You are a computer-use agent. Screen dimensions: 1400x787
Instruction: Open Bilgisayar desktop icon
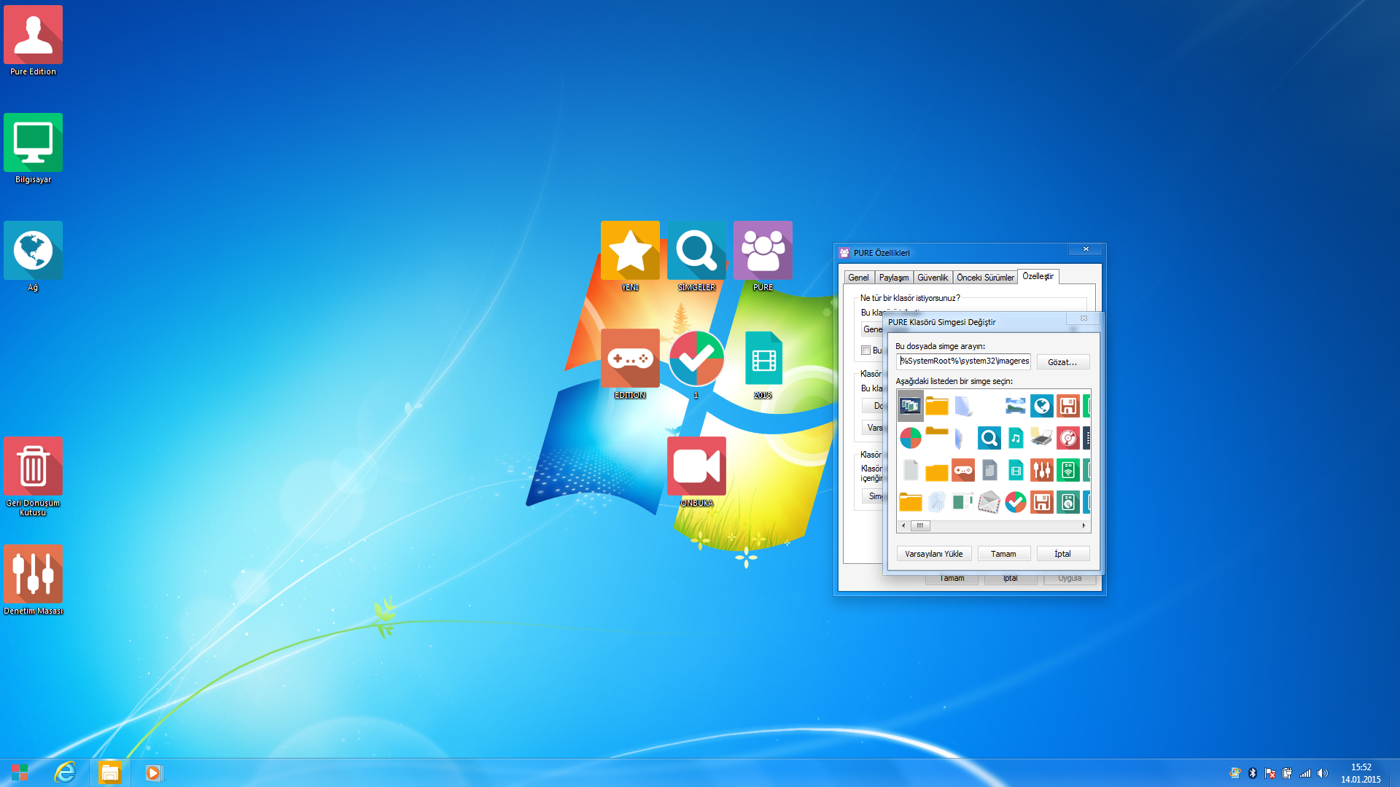(x=33, y=149)
